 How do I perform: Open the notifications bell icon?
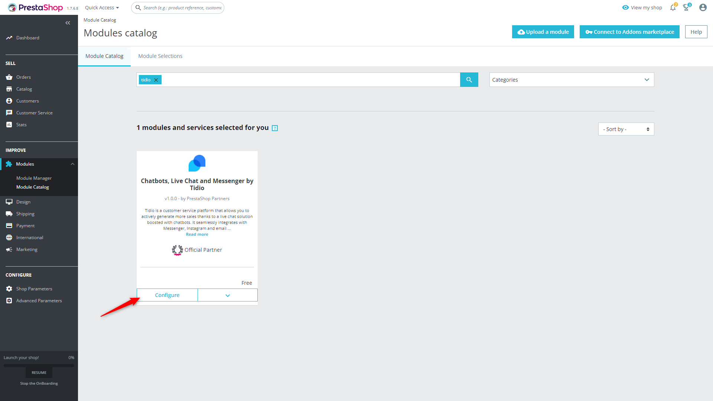673,7
